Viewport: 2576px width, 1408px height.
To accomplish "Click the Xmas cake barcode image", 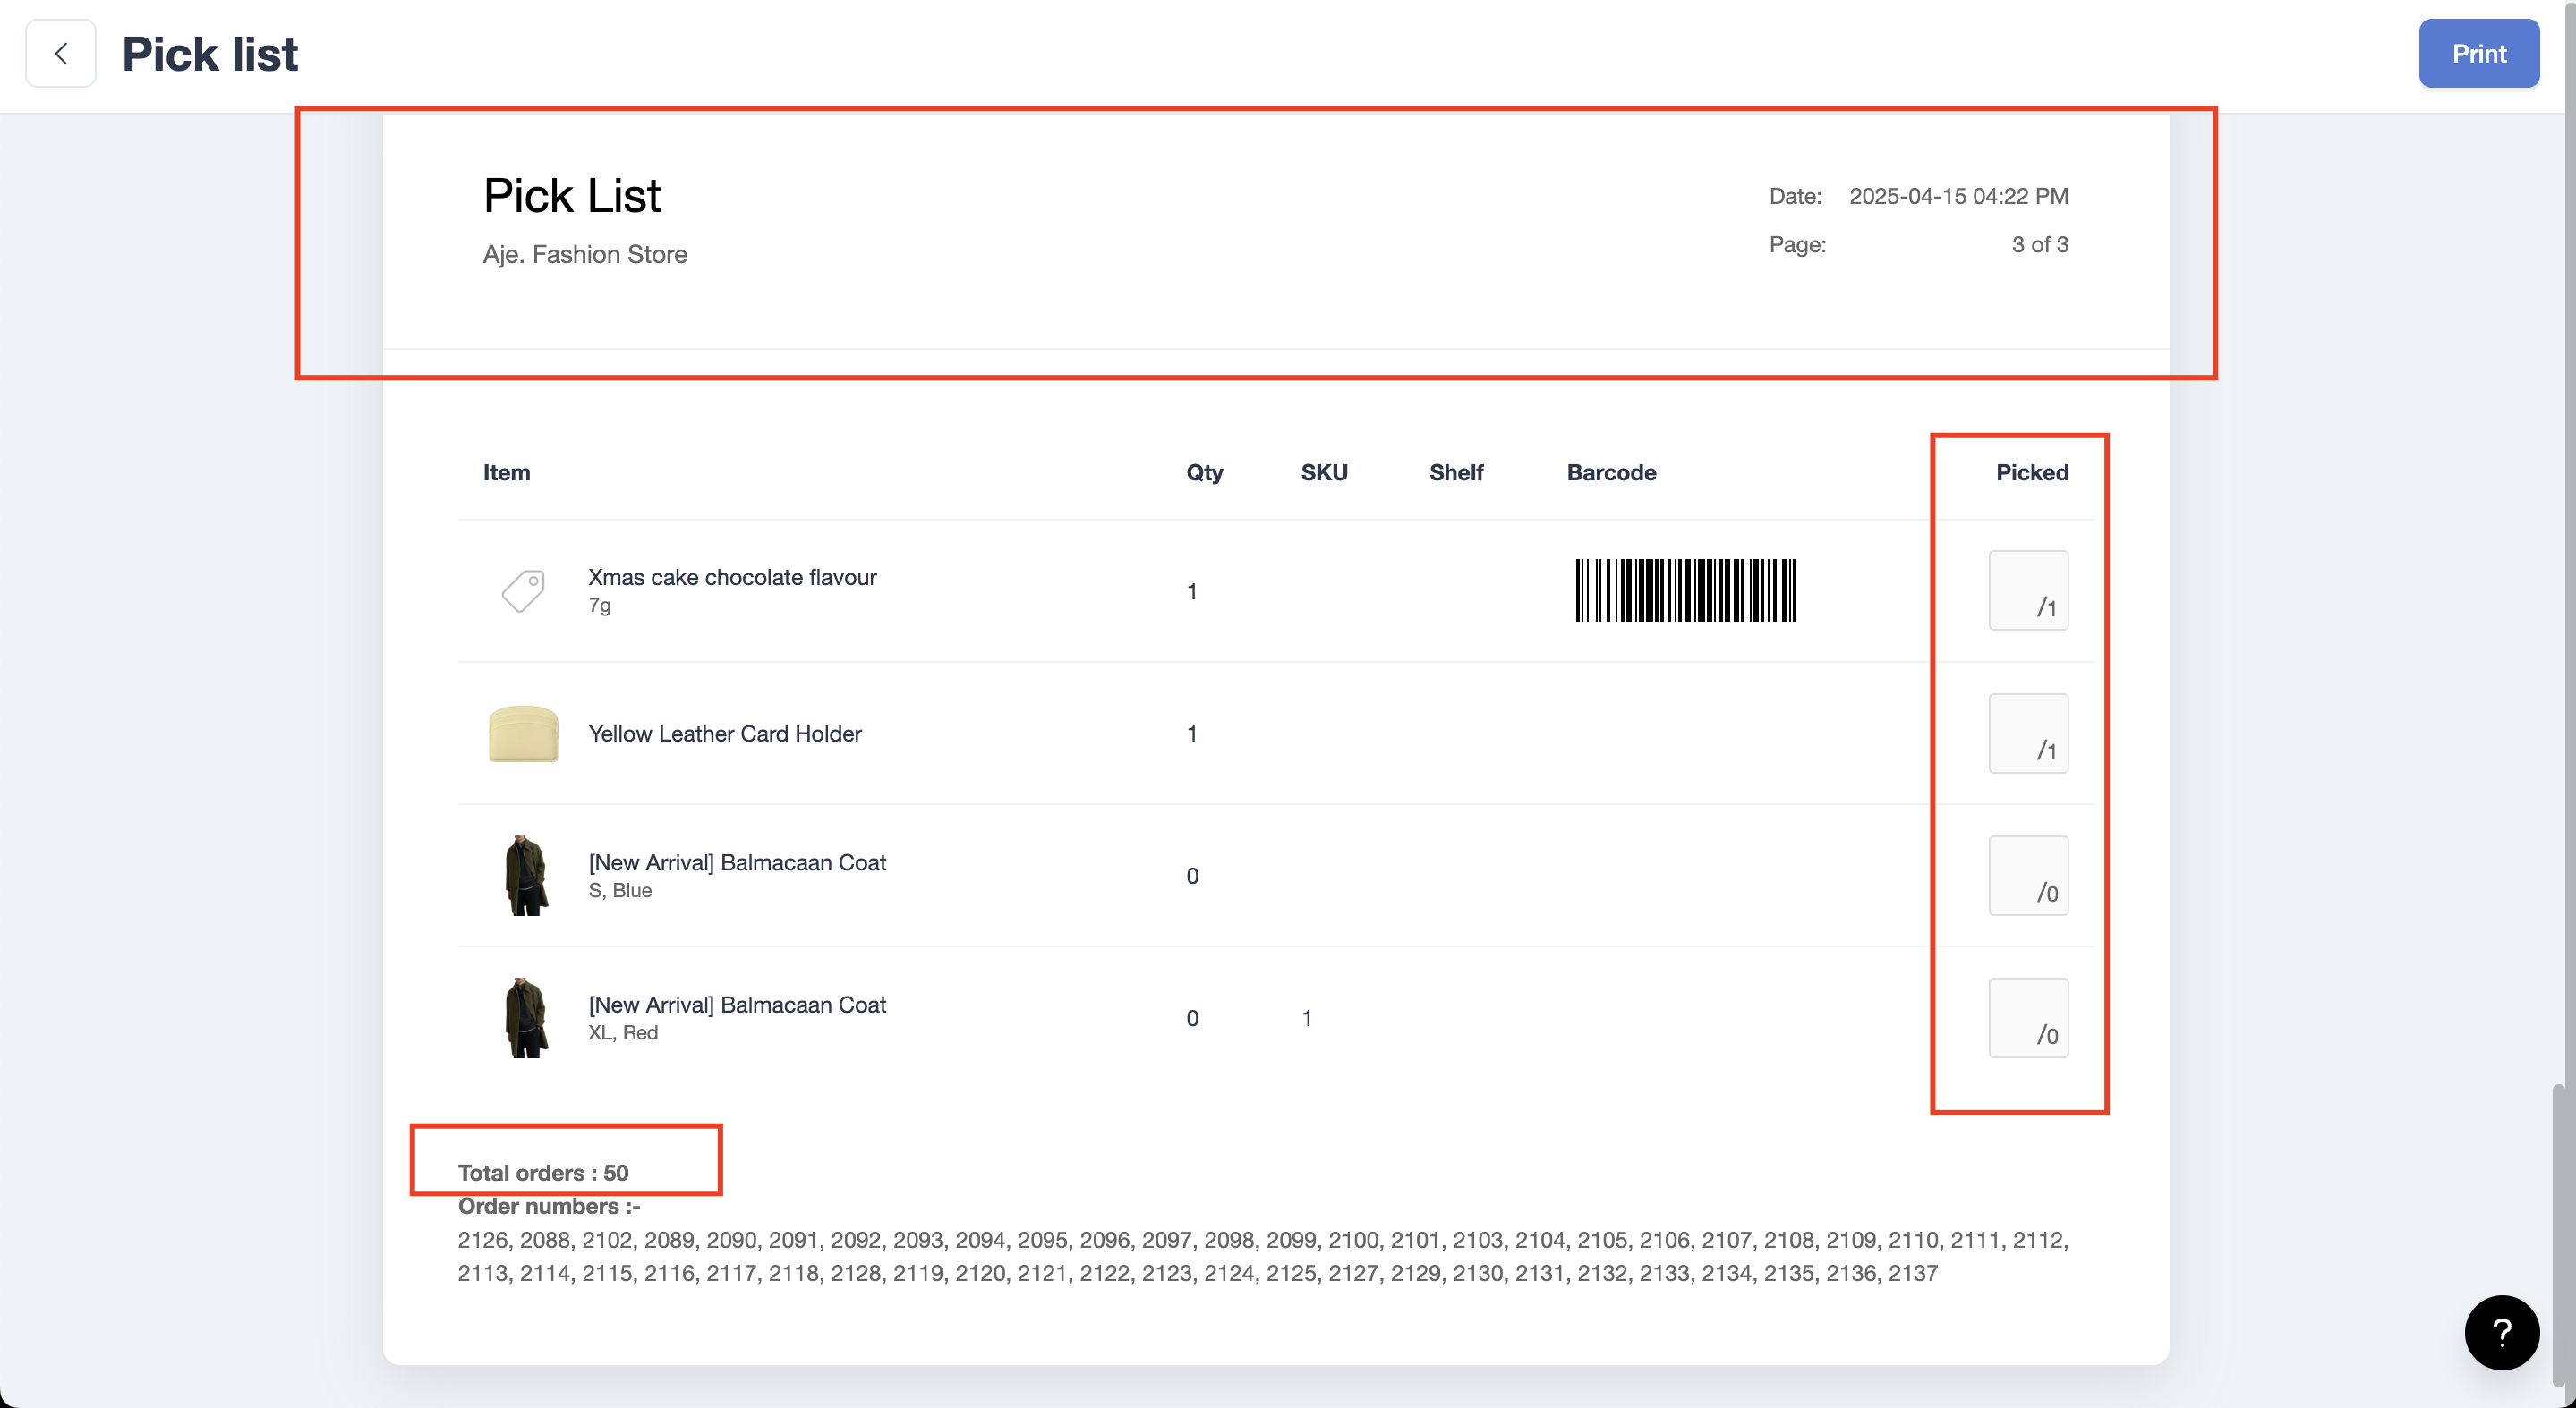I will click(1686, 590).
